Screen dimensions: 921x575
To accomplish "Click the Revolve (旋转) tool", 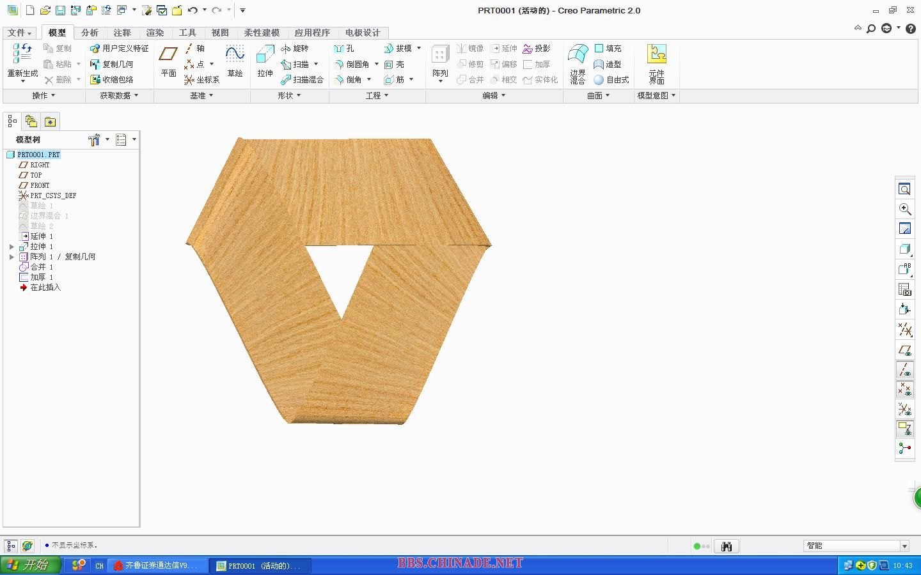I will point(295,49).
